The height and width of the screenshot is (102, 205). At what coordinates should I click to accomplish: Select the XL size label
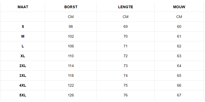pos(23,56)
